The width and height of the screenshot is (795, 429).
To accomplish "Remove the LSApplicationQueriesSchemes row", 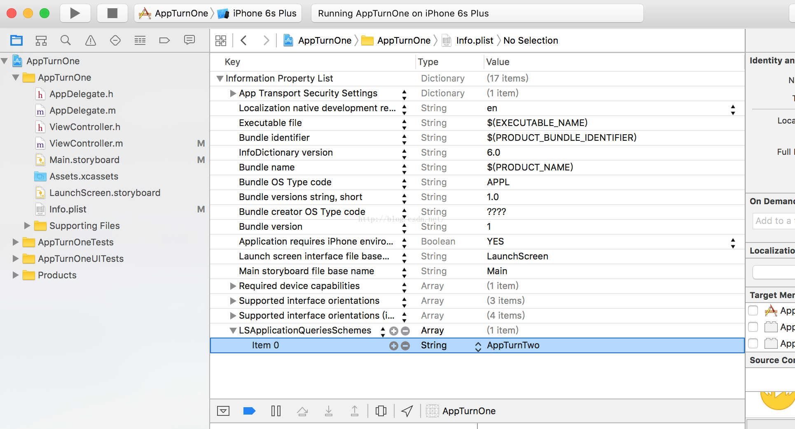I will pyautogui.click(x=405, y=331).
